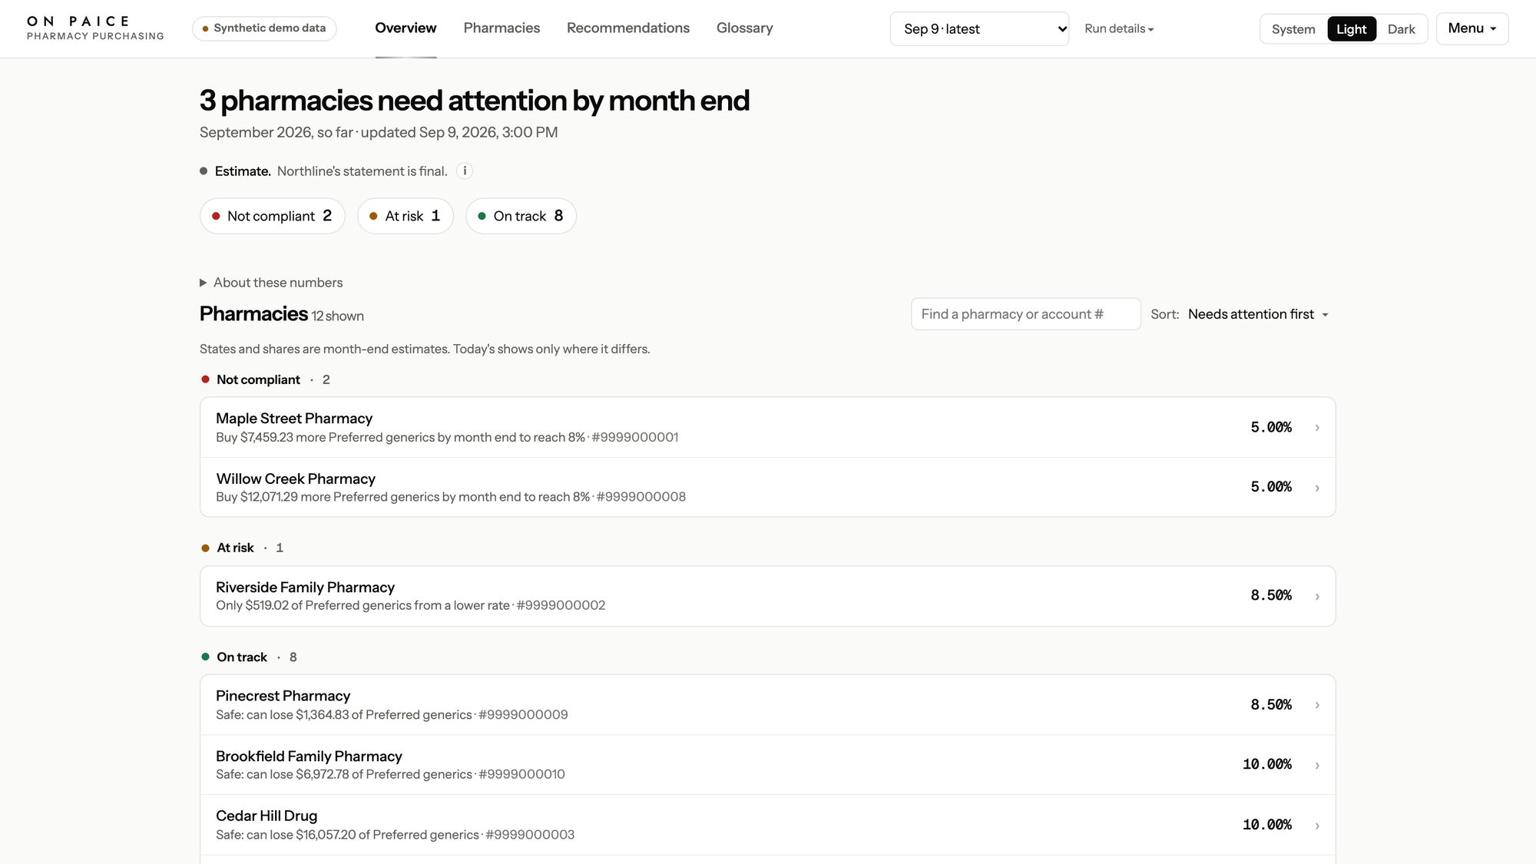Open Willow Creek Pharmacy details
This screenshot has height=864, width=1536.
tap(767, 487)
